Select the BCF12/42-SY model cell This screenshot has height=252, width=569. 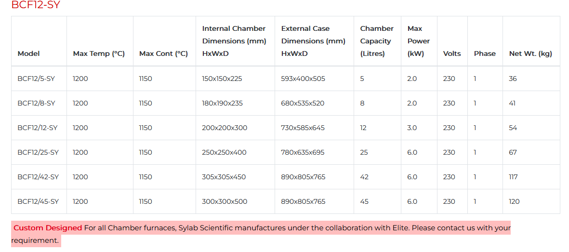tap(38, 177)
